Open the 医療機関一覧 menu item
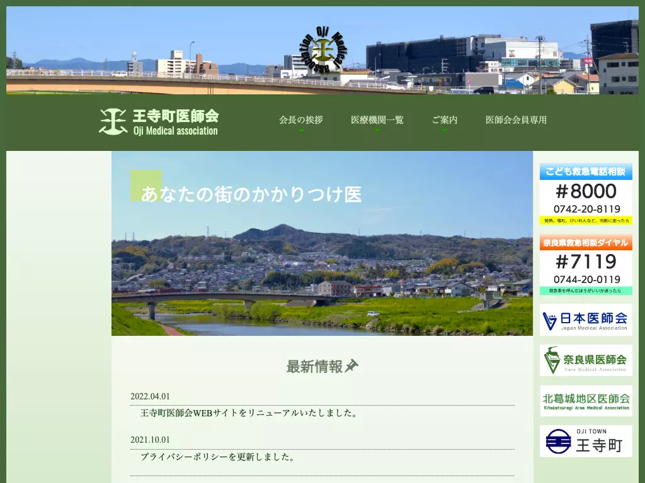This screenshot has width=645, height=483. tap(377, 120)
